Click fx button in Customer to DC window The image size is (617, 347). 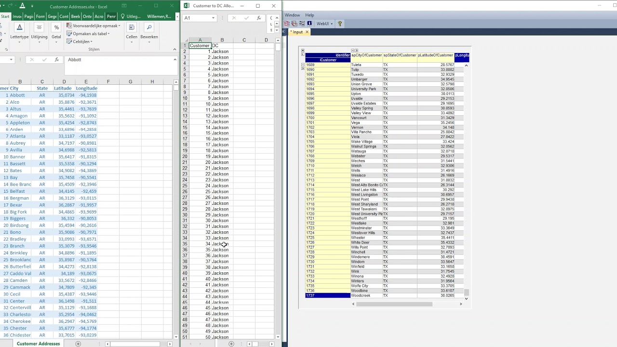click(259, 18)
